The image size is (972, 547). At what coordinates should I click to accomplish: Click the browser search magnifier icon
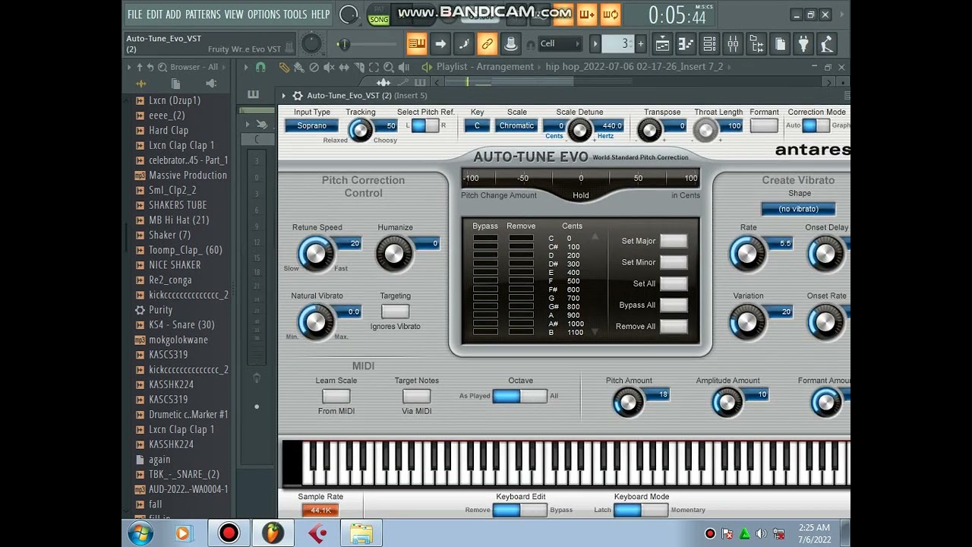pyautogui.click(x=162, y=67)
